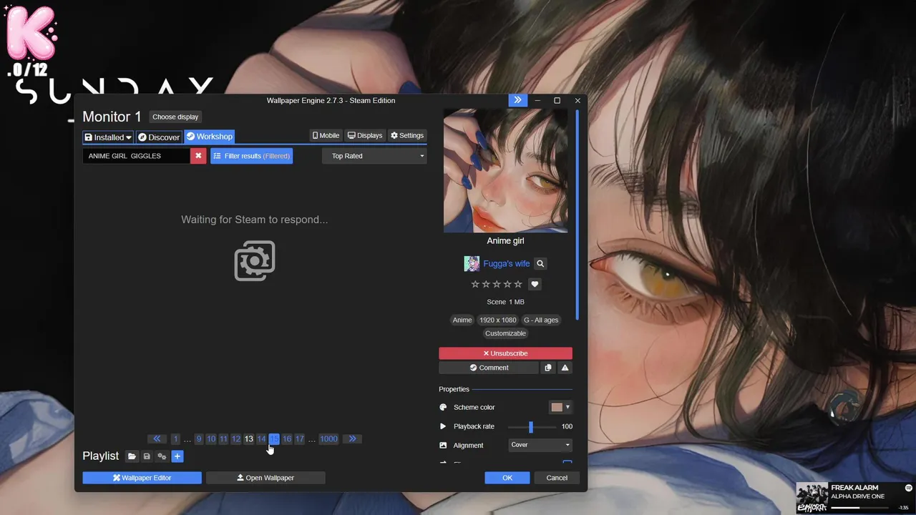Screen dimensions: 916x515
Task: Open Fugga's wife author link
Action: coord(507,264)
